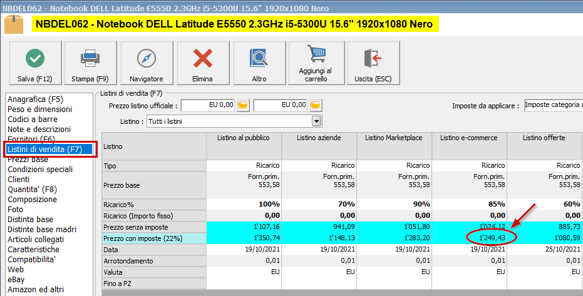Open the Listino dropdown arrow

click(316, 121)
